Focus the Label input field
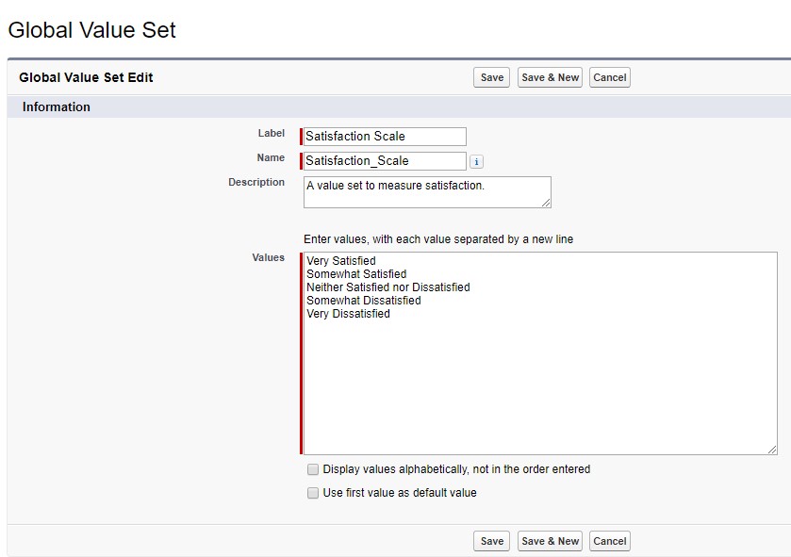 tap(385, 136)
